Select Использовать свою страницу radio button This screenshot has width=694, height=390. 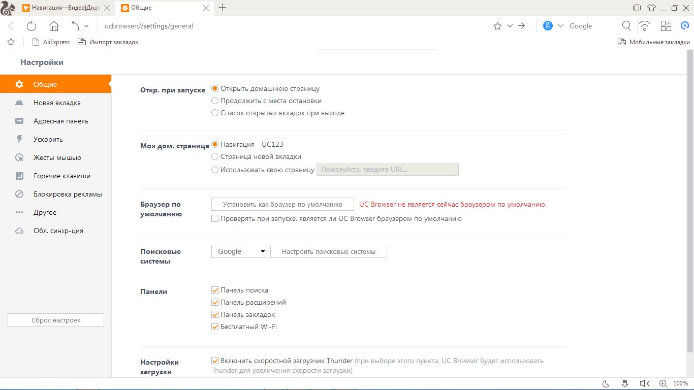tap(215, 170)
